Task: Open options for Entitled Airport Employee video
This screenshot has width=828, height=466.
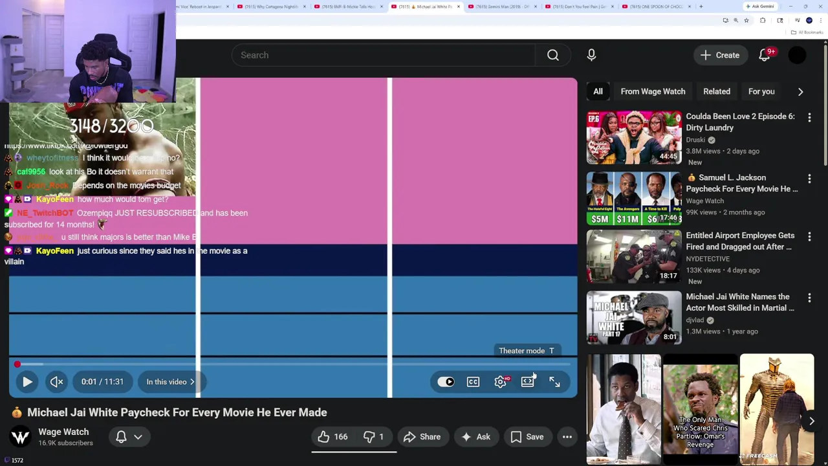Action: click(x=809, y=236)
